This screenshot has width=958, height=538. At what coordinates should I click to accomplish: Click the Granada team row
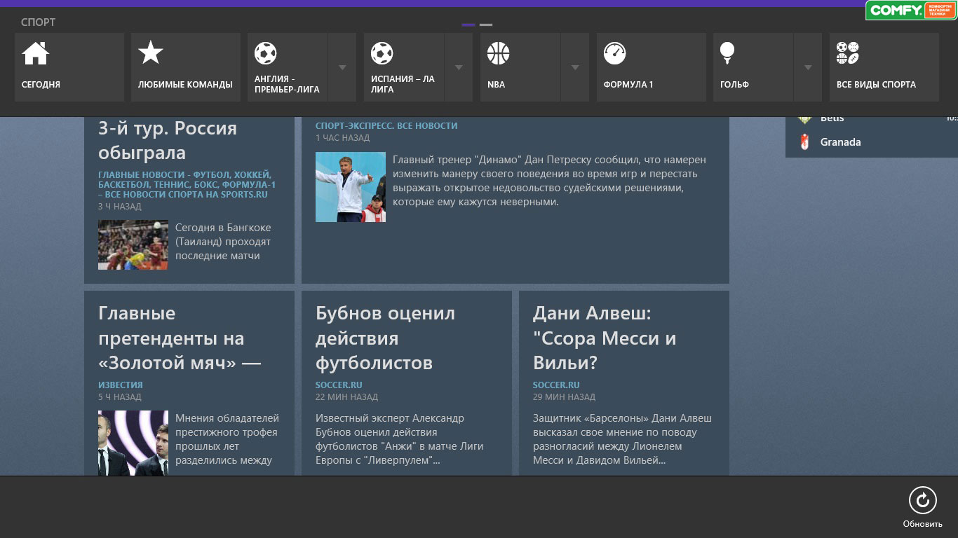coord(872,142)
